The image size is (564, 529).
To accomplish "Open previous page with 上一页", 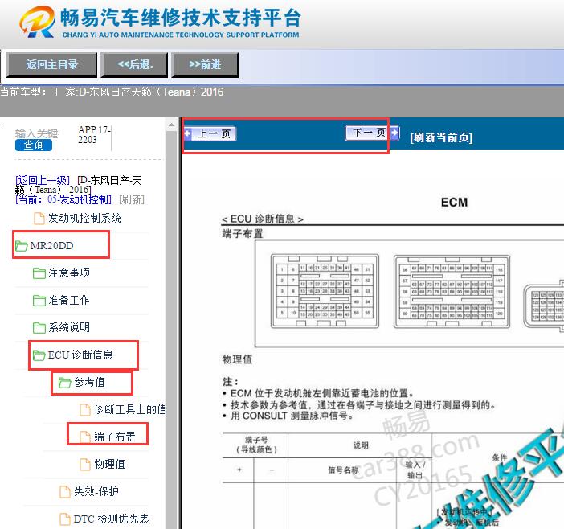I will [214, 134].
